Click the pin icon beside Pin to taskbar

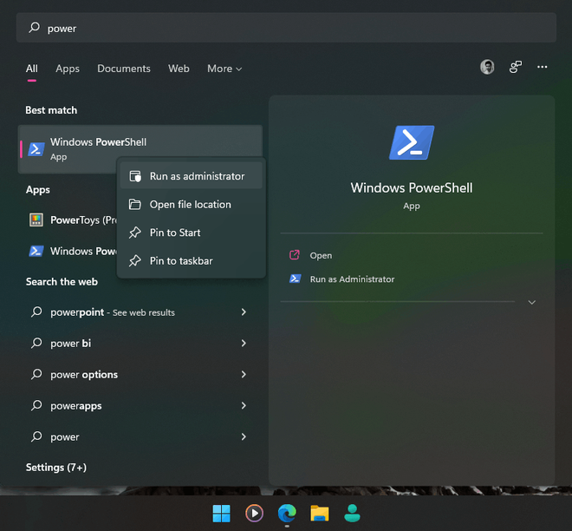[135, 261]
